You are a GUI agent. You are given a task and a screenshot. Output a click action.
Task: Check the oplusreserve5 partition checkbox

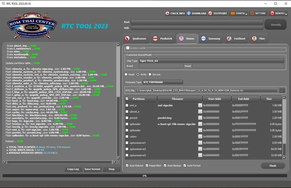tap(127, 155)
